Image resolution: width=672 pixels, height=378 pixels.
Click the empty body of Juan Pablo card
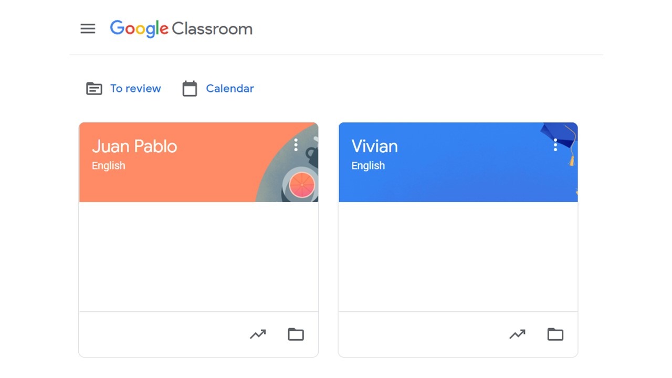click(198, 256)
